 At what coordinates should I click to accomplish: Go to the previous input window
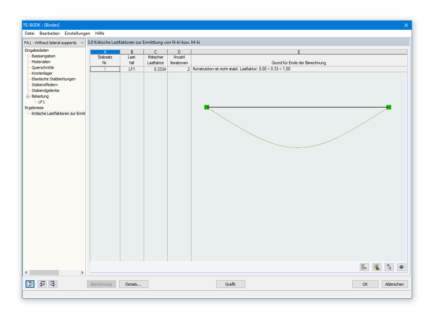42,284
